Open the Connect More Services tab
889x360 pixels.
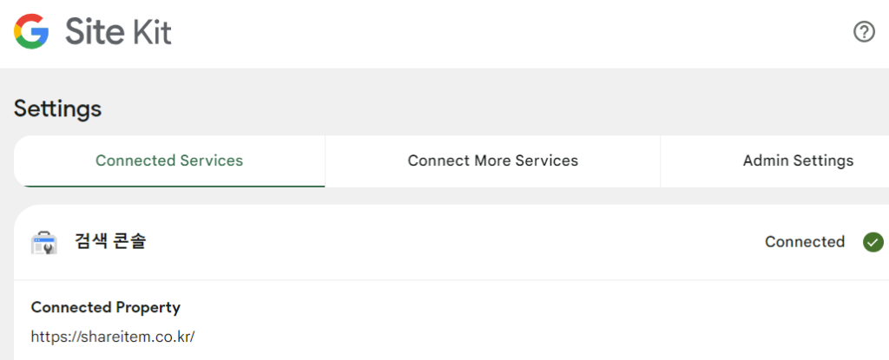(492, 160)
